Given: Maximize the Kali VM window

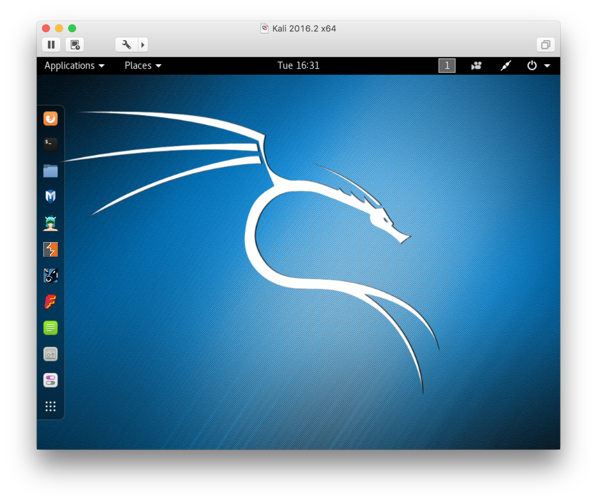Looking at the screenshot, I should 72,28.
